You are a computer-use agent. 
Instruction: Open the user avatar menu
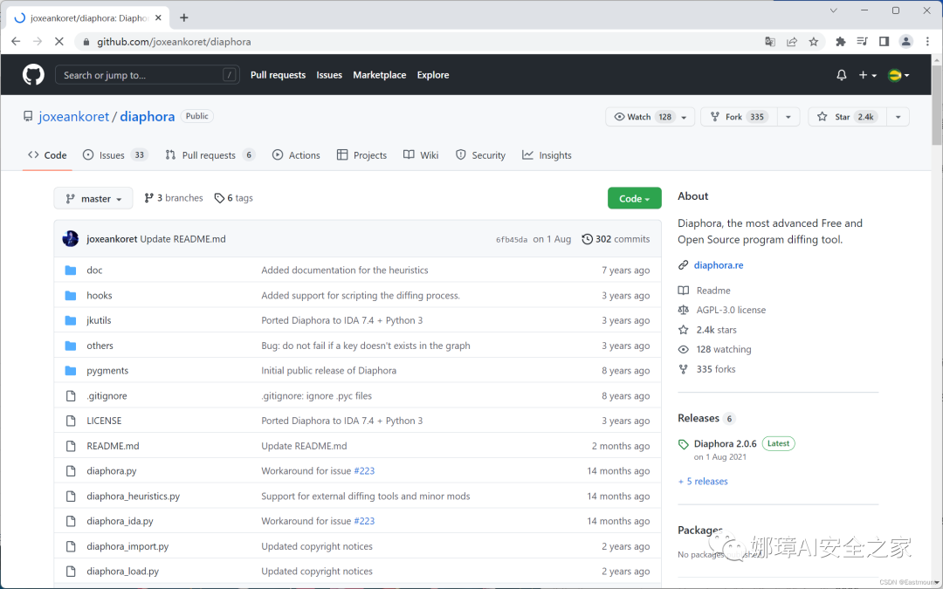pyautogui.click(x=898, y=75)
